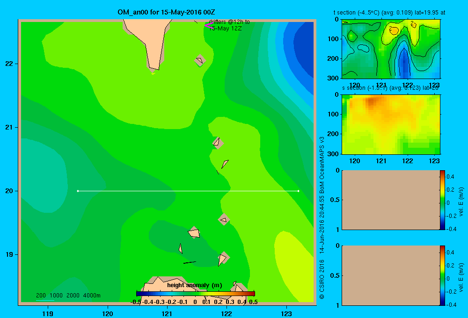
Task: Select the west endpoint of the white transect line
Action: [x=78, y=191]
